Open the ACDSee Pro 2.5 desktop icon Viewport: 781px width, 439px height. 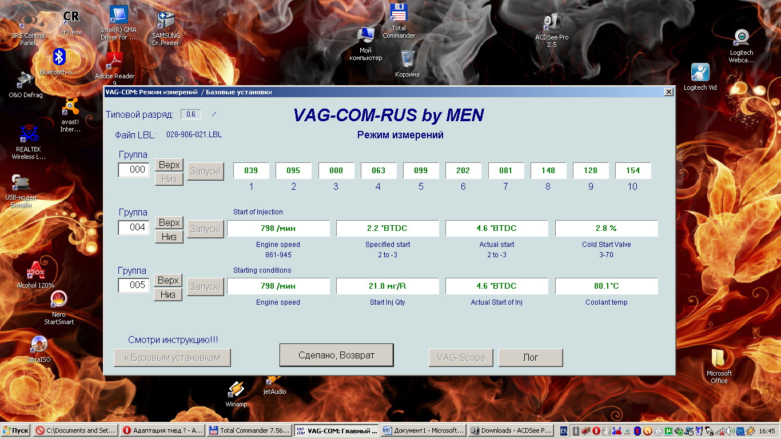[x=552, y=30]
